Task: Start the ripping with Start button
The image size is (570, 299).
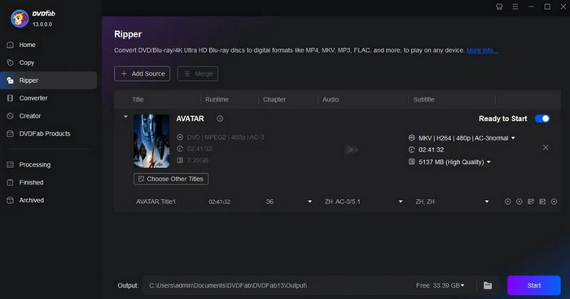Action: (533, 285)
